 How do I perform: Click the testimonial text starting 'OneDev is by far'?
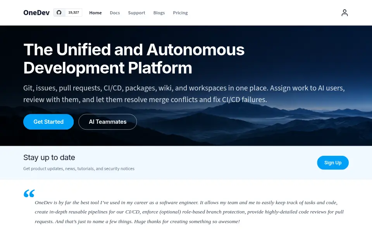click(189, 212)
